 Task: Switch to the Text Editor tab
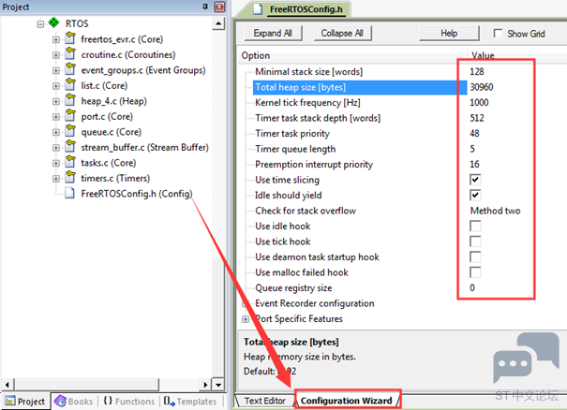coord(264,401)
